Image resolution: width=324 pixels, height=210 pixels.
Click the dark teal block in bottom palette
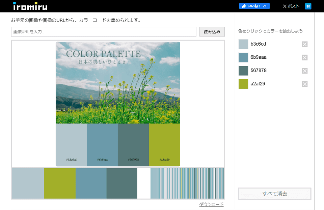point(122,183)
